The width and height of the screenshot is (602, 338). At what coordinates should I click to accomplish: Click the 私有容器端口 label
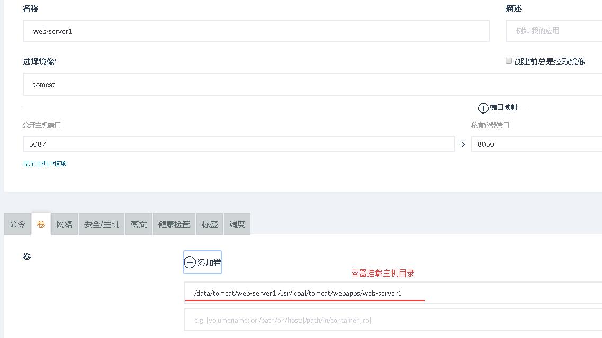coord(490,125)
